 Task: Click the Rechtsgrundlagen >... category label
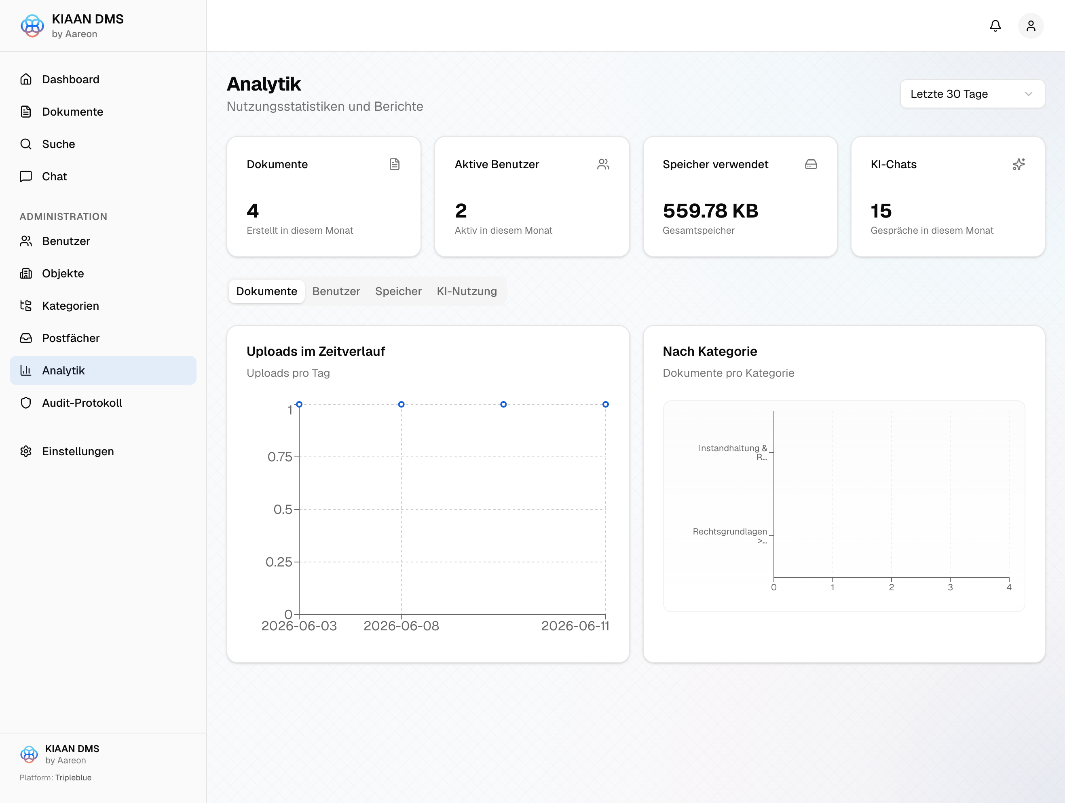click(730, 536)
